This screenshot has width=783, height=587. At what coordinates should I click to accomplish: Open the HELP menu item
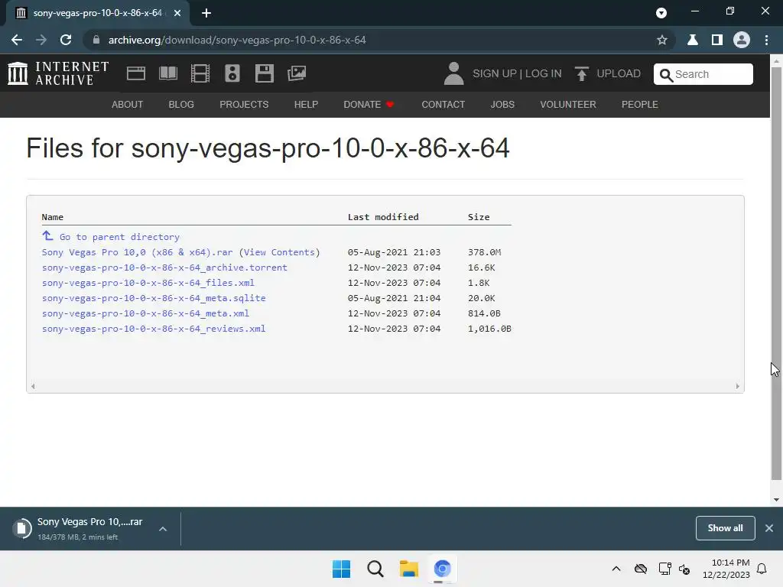(x=306, y=104)
